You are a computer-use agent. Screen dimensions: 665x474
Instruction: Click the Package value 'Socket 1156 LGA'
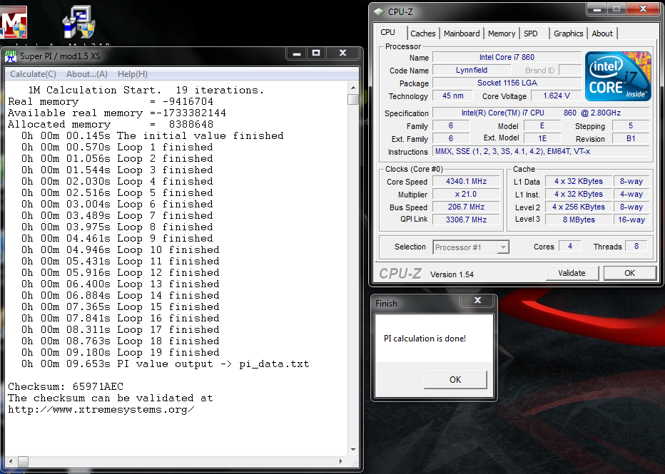[507, 83]
